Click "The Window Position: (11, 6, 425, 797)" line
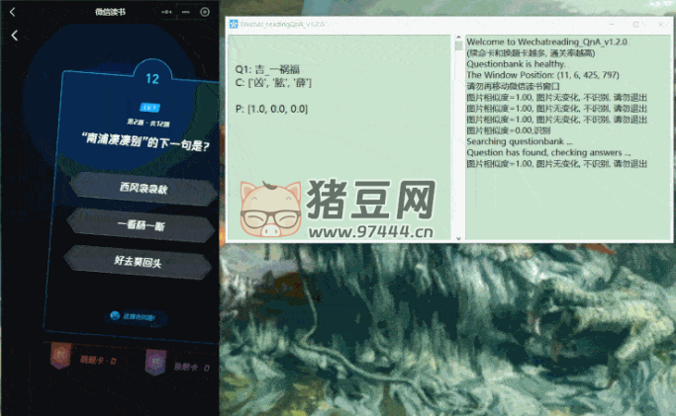This screenshot has width=676, height=416. (542, 75)
